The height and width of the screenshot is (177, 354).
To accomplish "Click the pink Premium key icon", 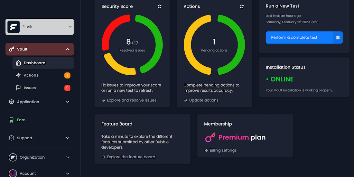I will pyautogui.click(x=210, y=138).
